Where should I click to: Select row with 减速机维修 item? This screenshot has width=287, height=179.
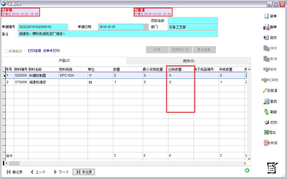(37, 82)
